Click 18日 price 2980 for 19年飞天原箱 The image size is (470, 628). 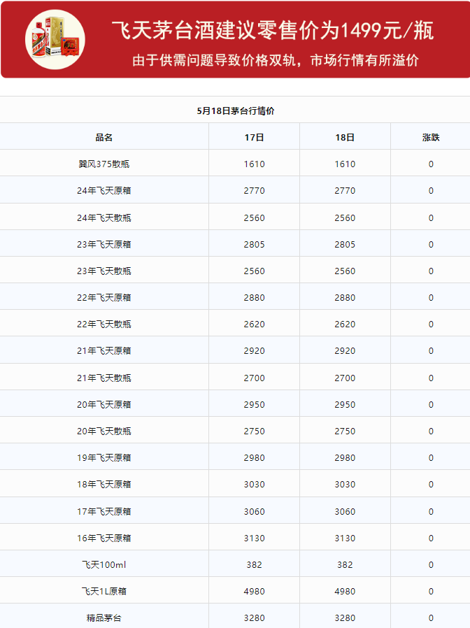pos(345,458)
